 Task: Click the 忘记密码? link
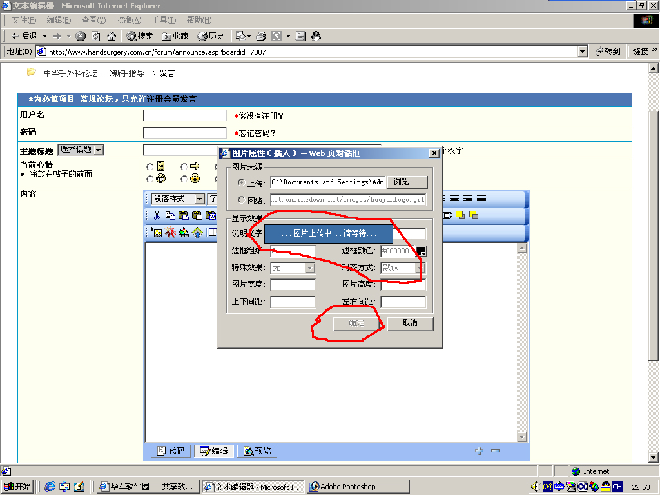click(x=257, y=133)
